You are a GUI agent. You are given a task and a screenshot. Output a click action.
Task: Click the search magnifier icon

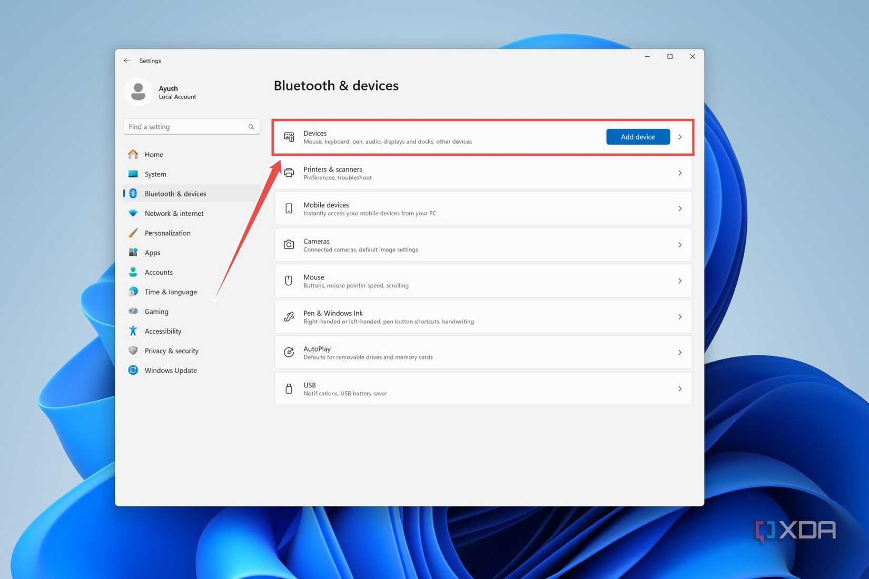tap(251, 127)
